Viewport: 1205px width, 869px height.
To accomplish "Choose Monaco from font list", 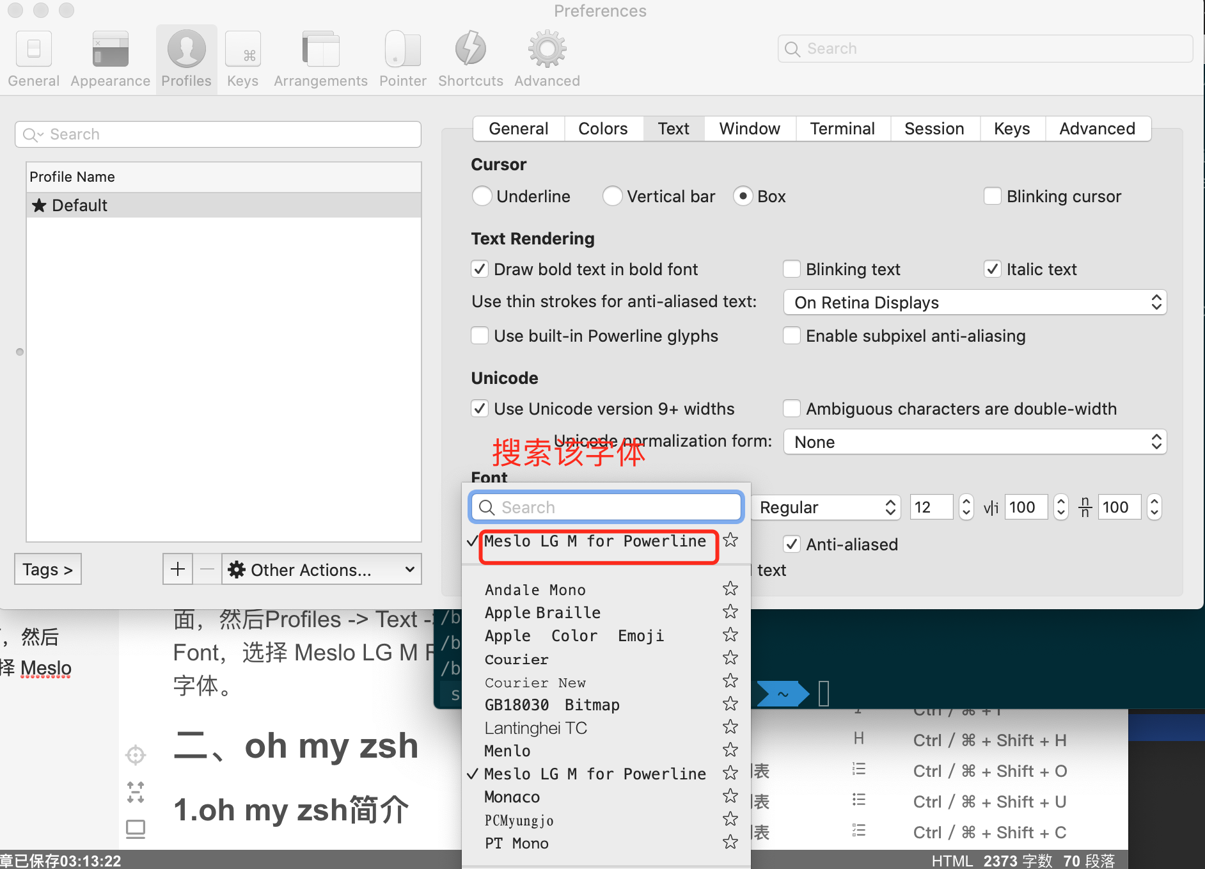I will pos(512,797).
